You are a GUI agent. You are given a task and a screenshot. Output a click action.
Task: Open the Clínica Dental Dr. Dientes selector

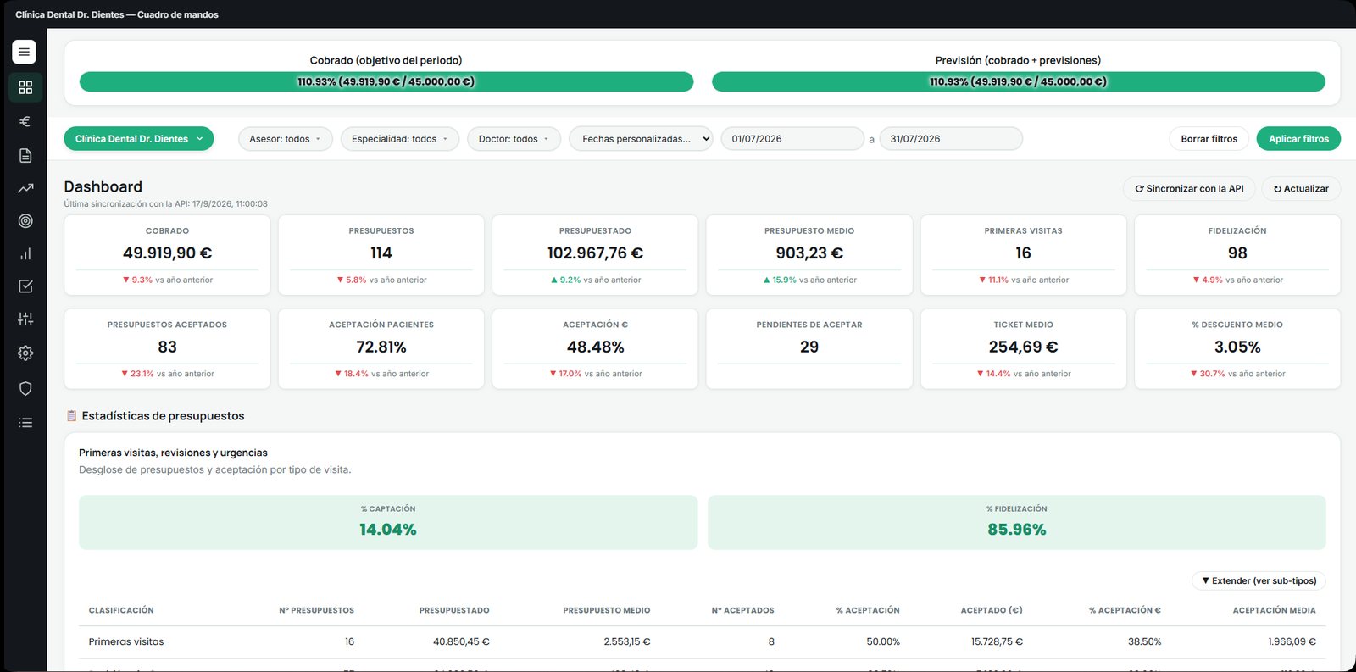point(139,139)
